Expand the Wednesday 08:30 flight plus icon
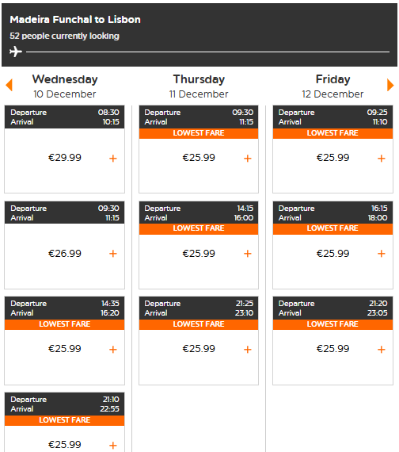 coord(113,159)
